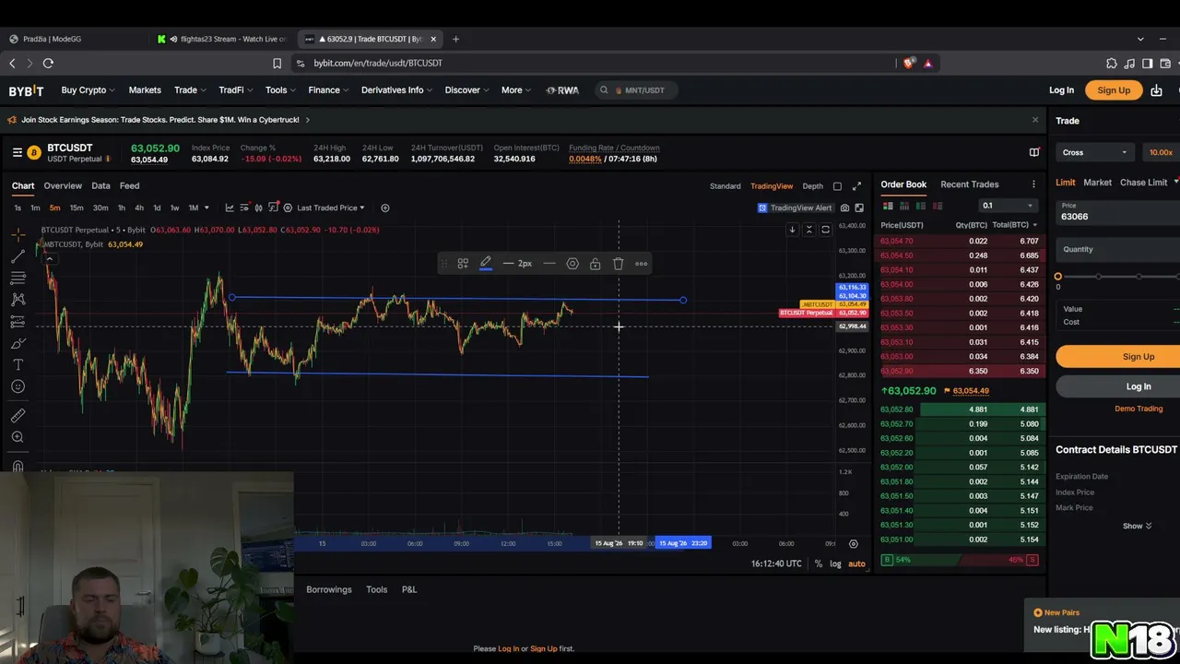Open the Last Traded Price dropdown
Viewport: 1180px width, 664px height.
(330, 207)
